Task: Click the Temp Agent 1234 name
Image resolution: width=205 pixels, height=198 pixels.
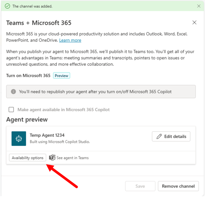Action: (47, 135)
